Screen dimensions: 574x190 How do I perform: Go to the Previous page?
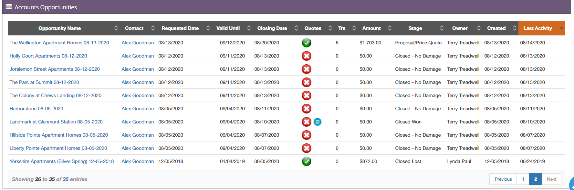503,179
